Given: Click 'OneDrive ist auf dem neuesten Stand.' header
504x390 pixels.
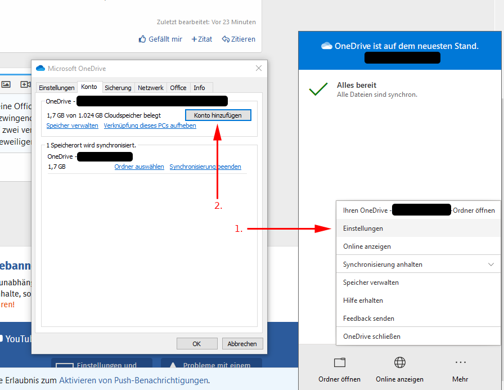Looking at the screenshot, I should click(x=406, y=46).
